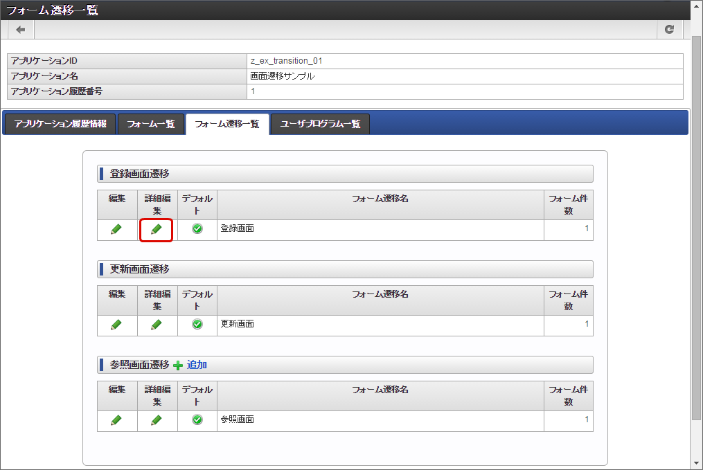Viewport: 703px width, 470px height.
Task: Click the 更新画面遷移 section header
Action: pos(345,269)
